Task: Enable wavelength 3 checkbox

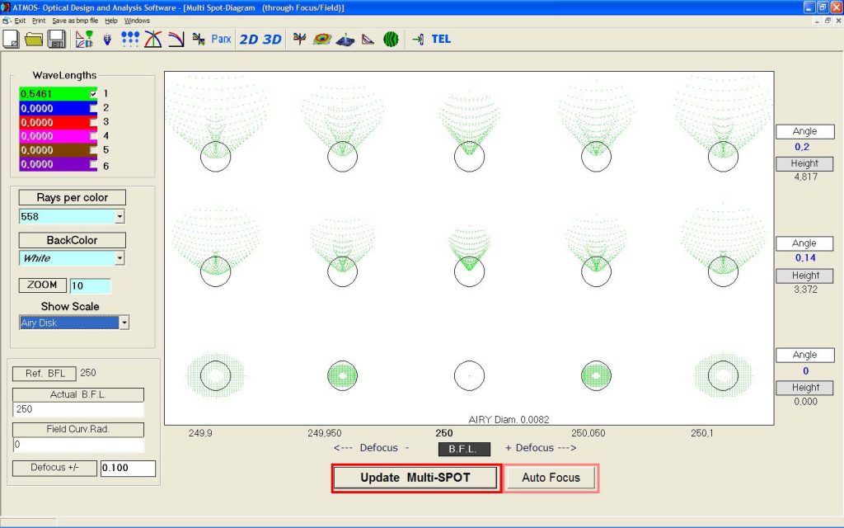Action: pyautogui.click(x=94, y=122)
